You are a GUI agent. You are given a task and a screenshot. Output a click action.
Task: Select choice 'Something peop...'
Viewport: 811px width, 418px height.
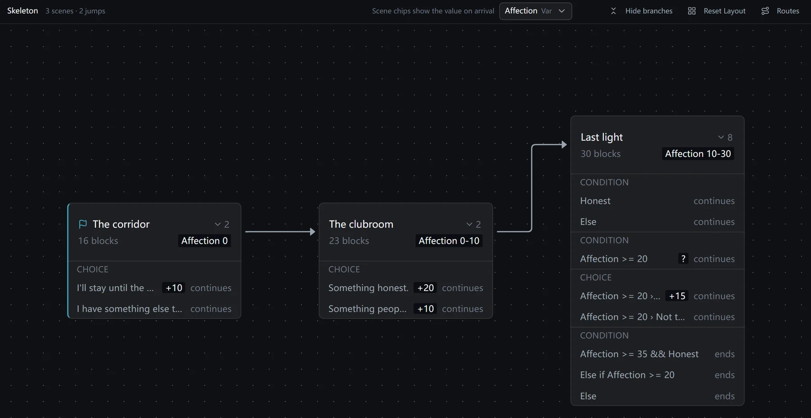click(x=405, y=309)
